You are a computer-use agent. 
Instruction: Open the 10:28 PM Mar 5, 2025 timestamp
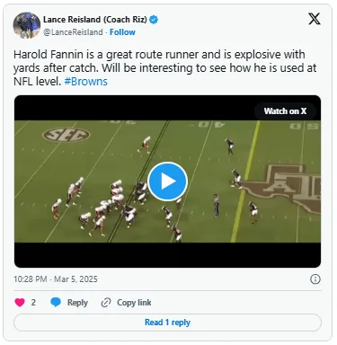(x=56, y=279)
